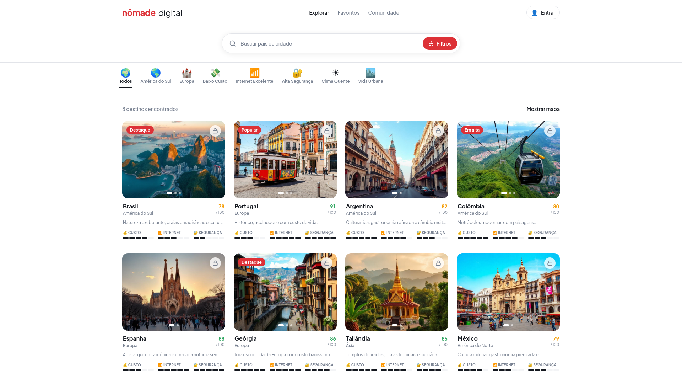This screenshot has width=682, height=384.
Task: Click the padlock icon for Alta Segurança
Action: (297, 73)
